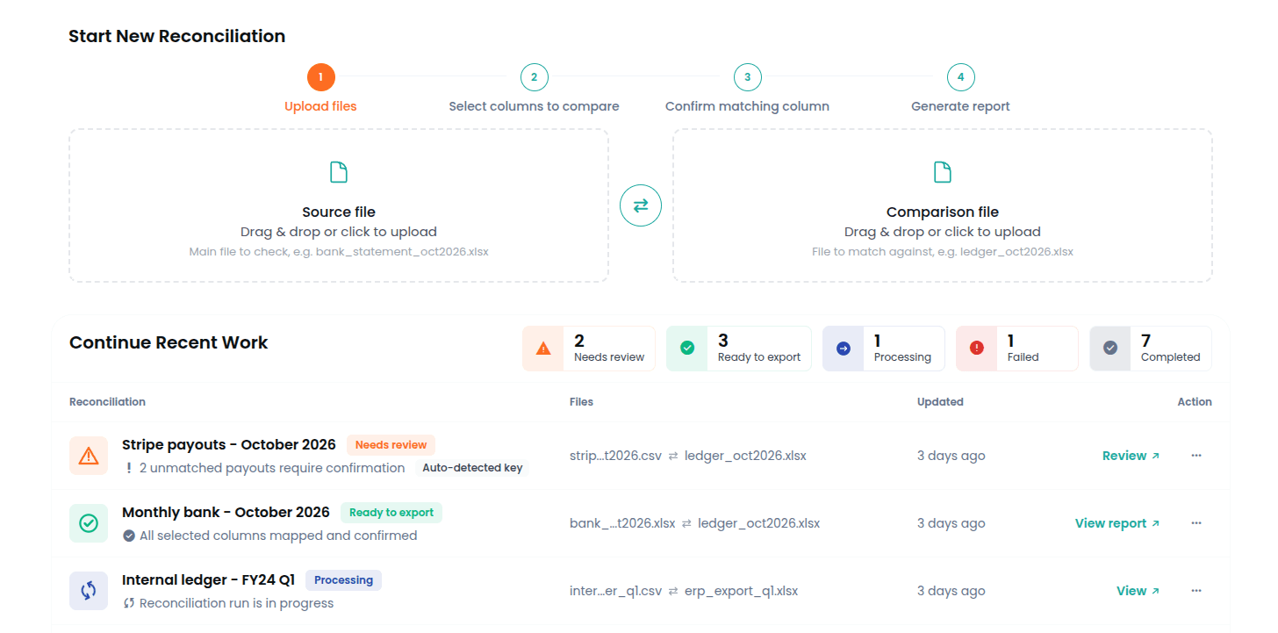
Task: Click 'Stripe payouts - October 2026' title
Action: tap(229, 444)
